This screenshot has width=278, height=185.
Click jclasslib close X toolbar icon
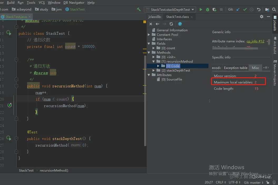point(151,24)
